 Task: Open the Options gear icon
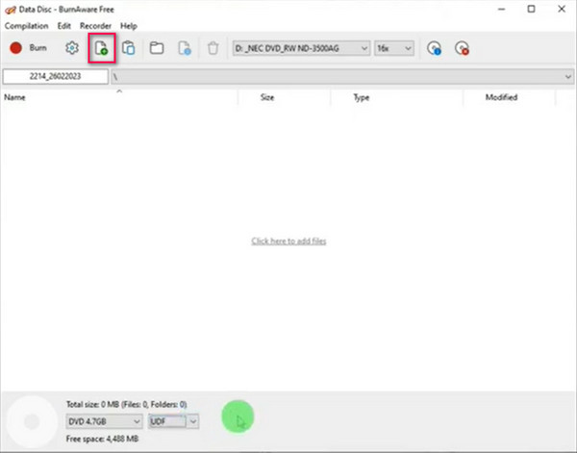72,48
